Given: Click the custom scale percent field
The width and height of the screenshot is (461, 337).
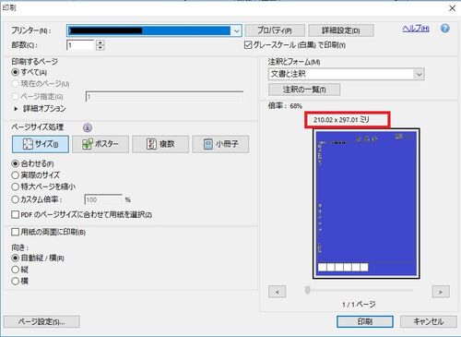Looking at the screenshot, I should (103, 199).
